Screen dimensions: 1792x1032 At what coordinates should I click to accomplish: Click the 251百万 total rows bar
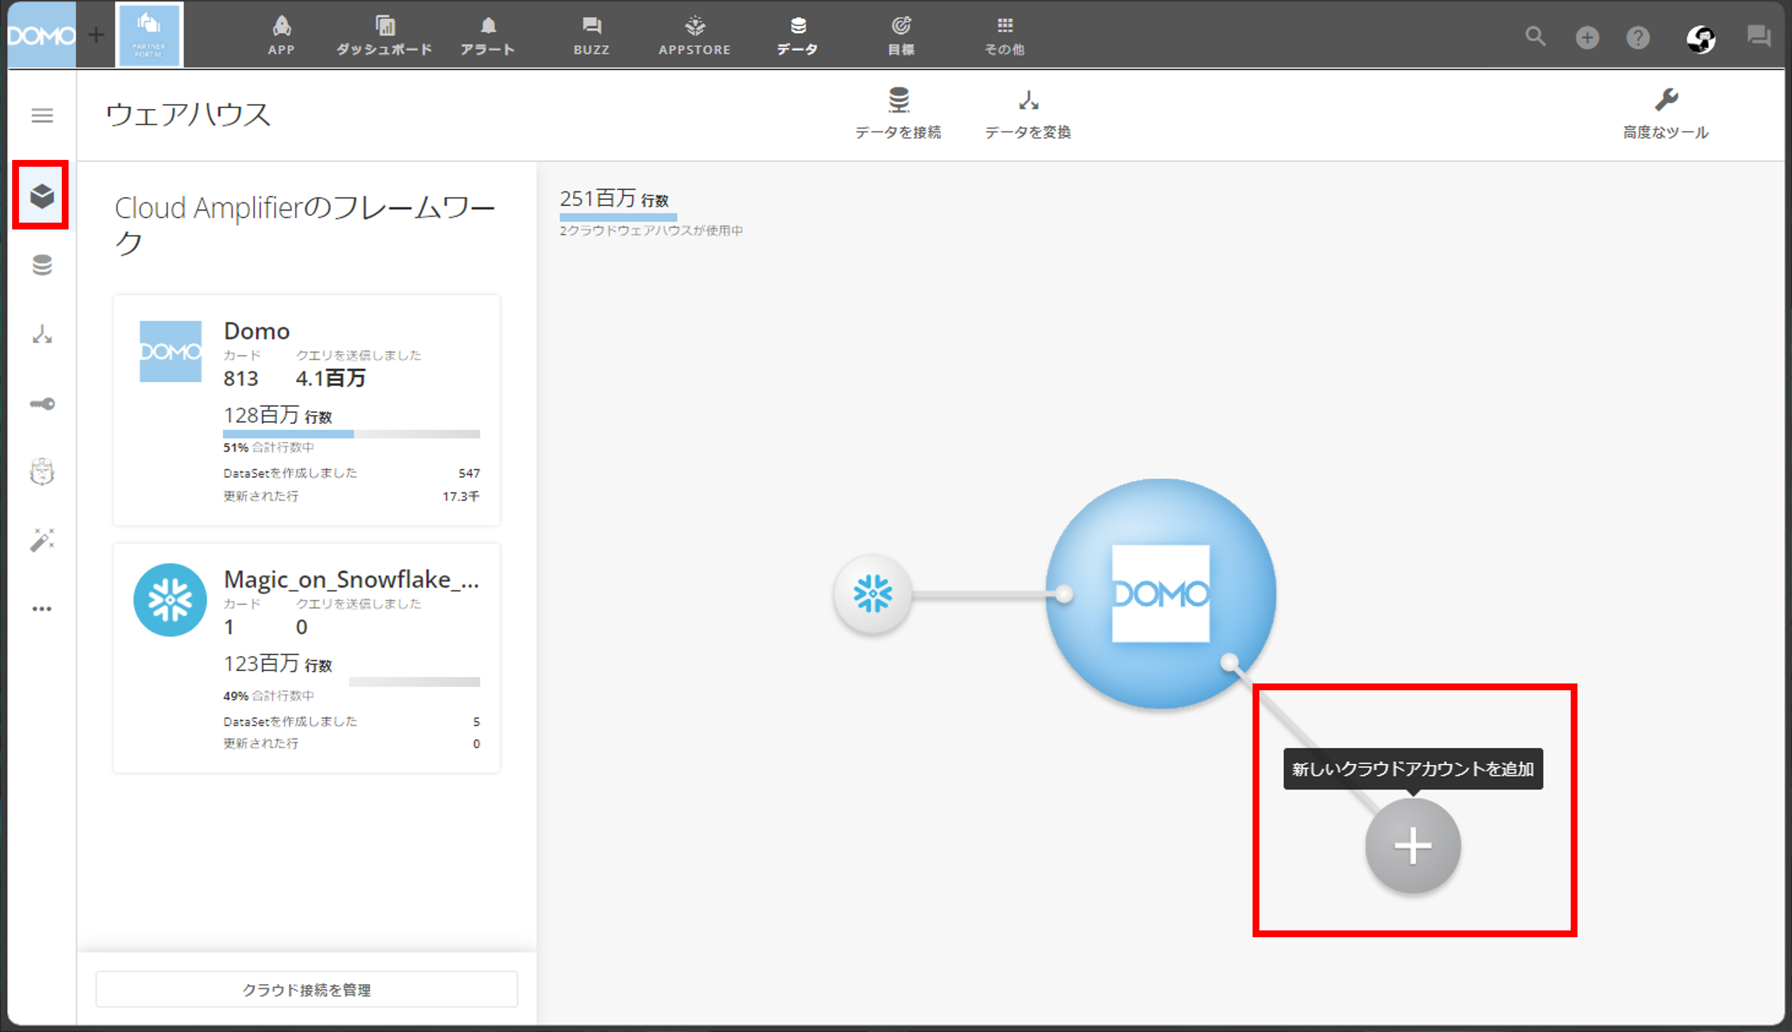(618, 217)
